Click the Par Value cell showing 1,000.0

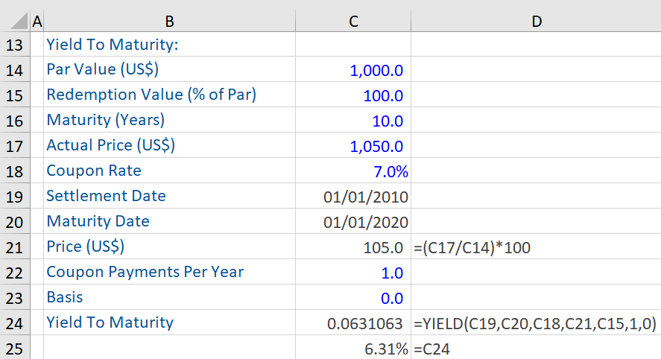353,71
